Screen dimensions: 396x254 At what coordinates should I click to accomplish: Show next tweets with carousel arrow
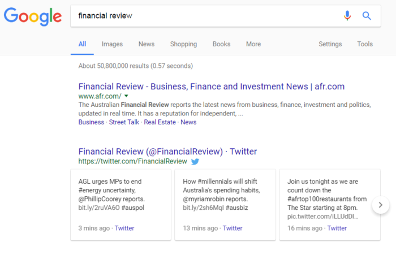pos(381,205)
